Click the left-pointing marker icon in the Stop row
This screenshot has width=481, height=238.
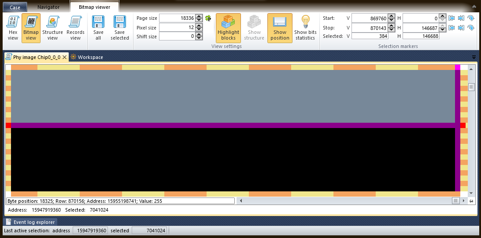[451, 28]
